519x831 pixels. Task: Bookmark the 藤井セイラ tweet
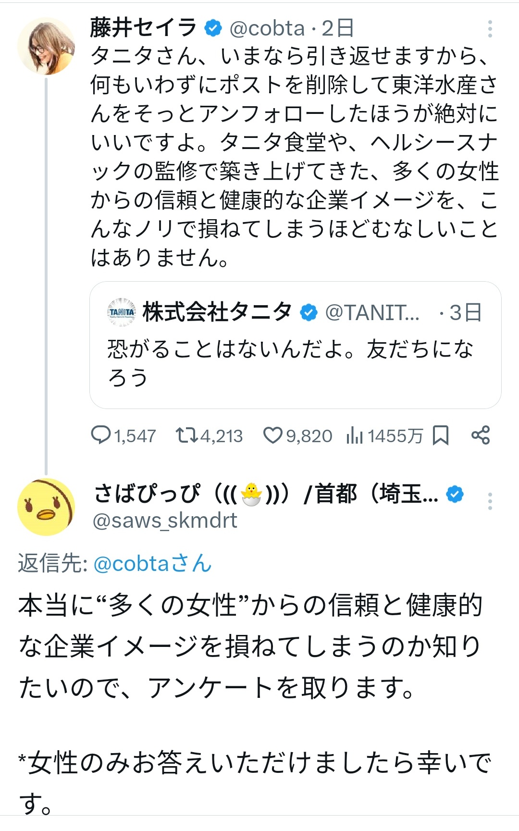click(x=441, y=435)
